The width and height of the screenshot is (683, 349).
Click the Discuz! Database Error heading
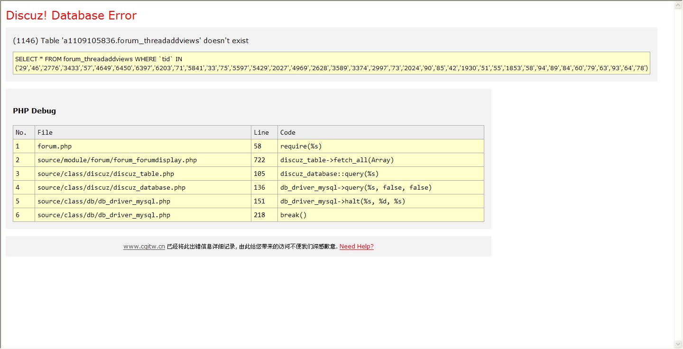71,16
